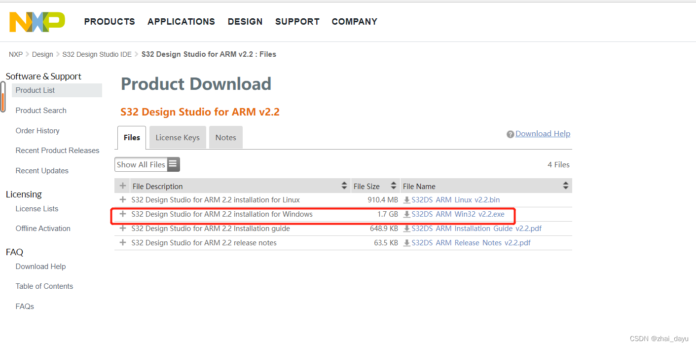Click the S32 Design Studio IDE breadcrumb

97,54
